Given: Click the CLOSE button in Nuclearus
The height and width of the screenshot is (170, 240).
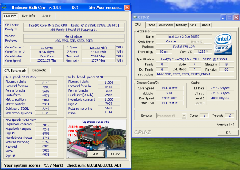Looking at the screenshot, I should pyautogui.click(x=116, y=154).
